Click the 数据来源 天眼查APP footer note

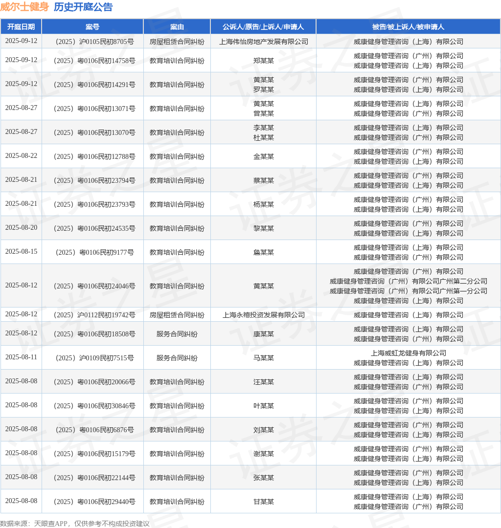coord(75,523)
